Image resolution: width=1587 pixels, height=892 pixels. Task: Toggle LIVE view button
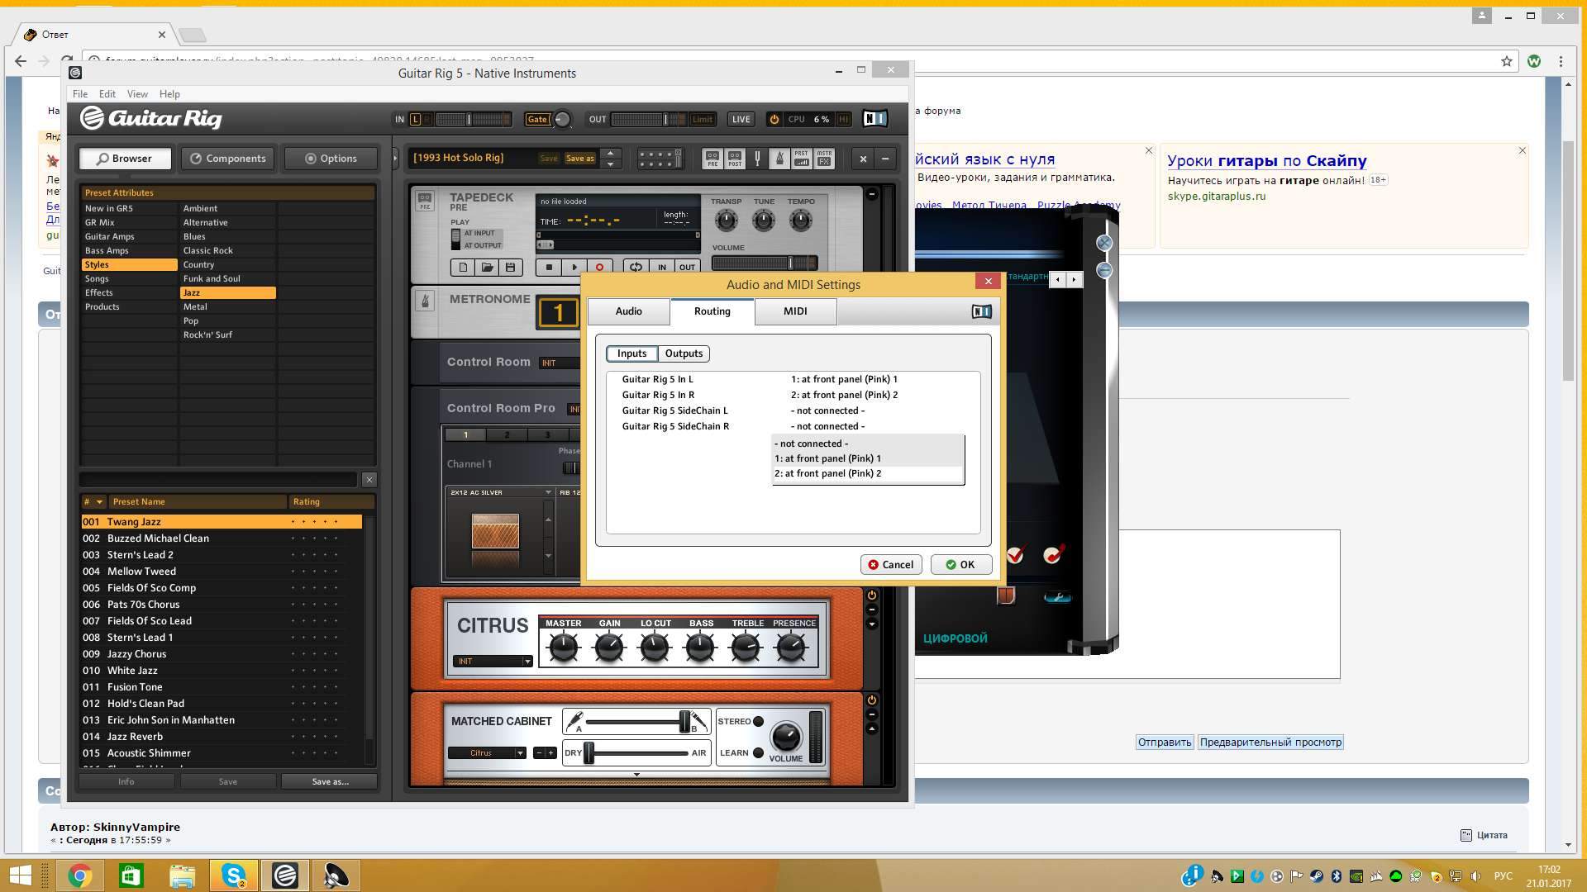click(741, 119)
